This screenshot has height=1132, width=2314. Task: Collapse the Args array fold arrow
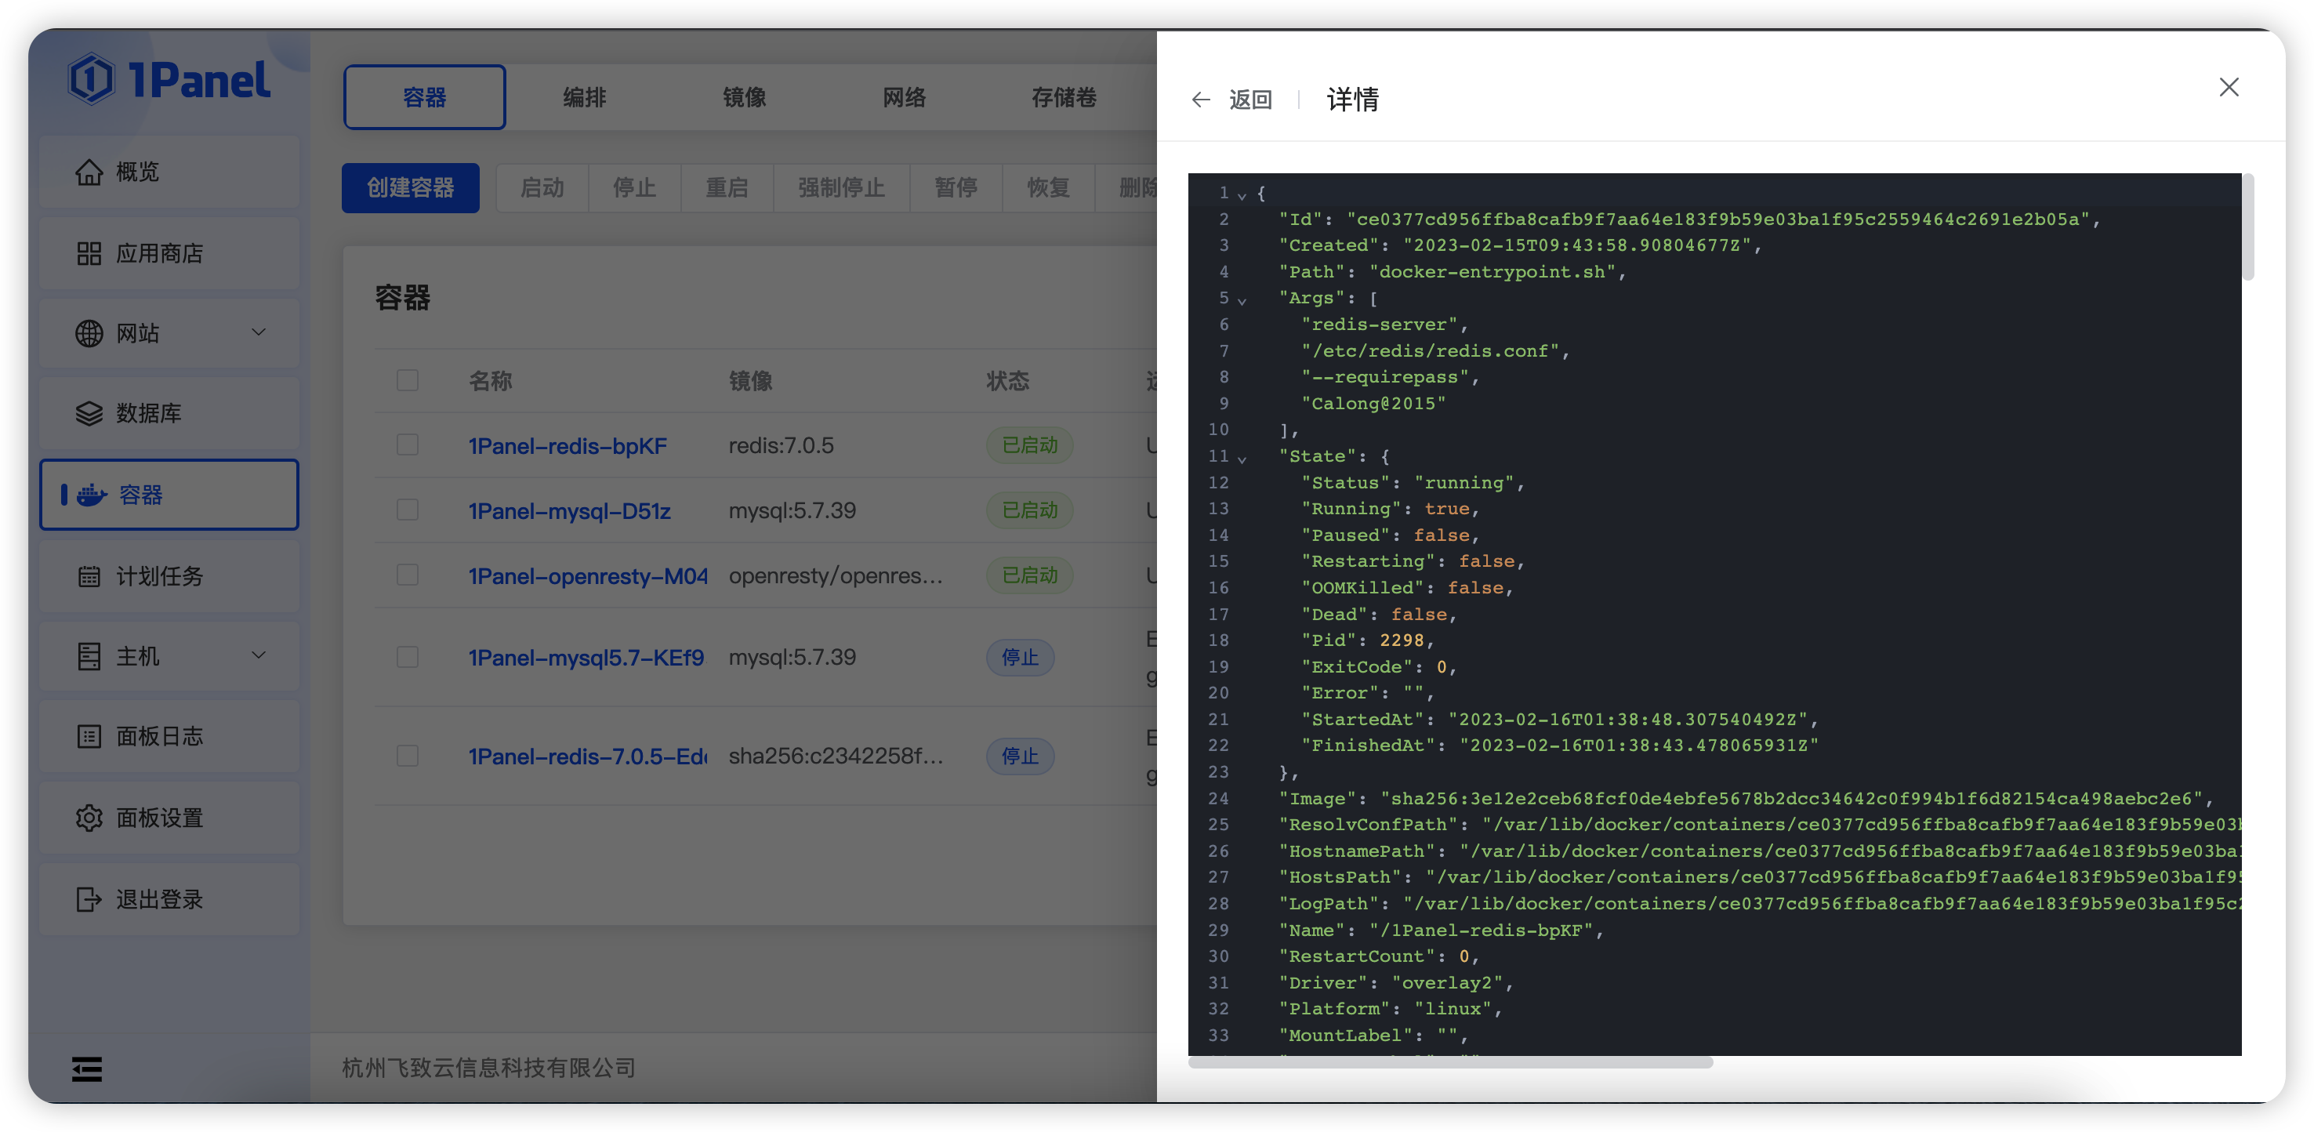(x=1242, y=301)
